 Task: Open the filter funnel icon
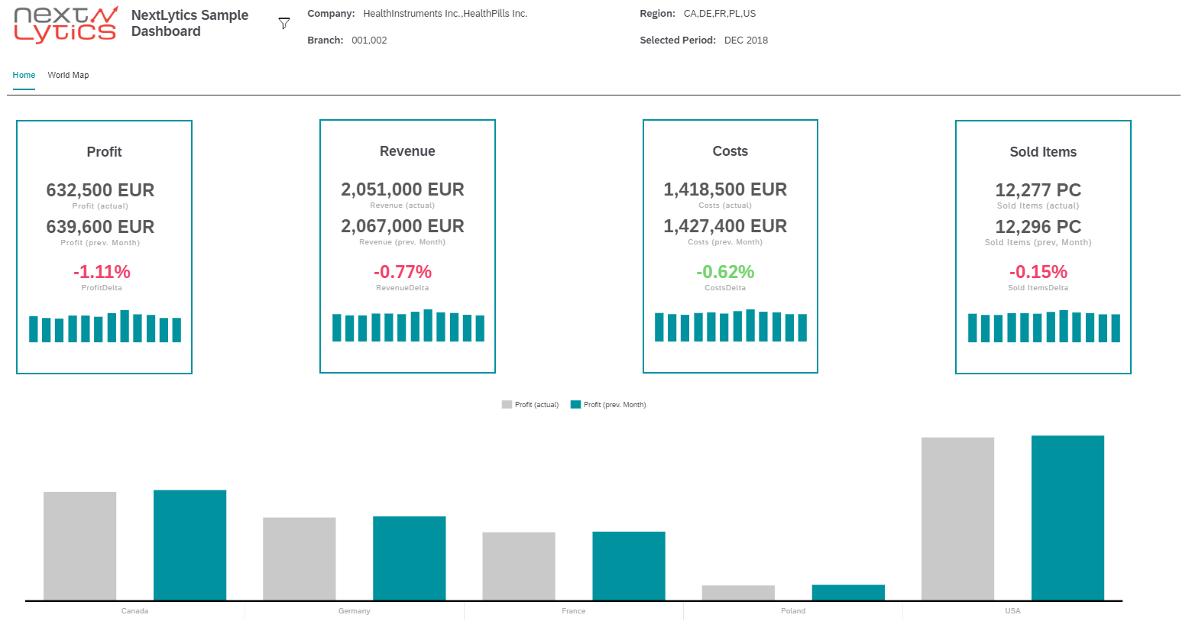point(283,23)
